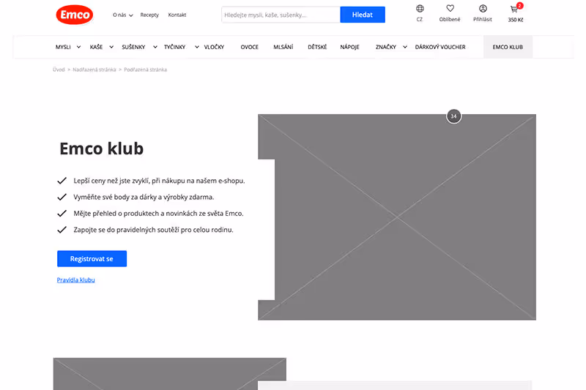Click the Emco klub heading
586x390 pixels.
(x=102, y=149)
